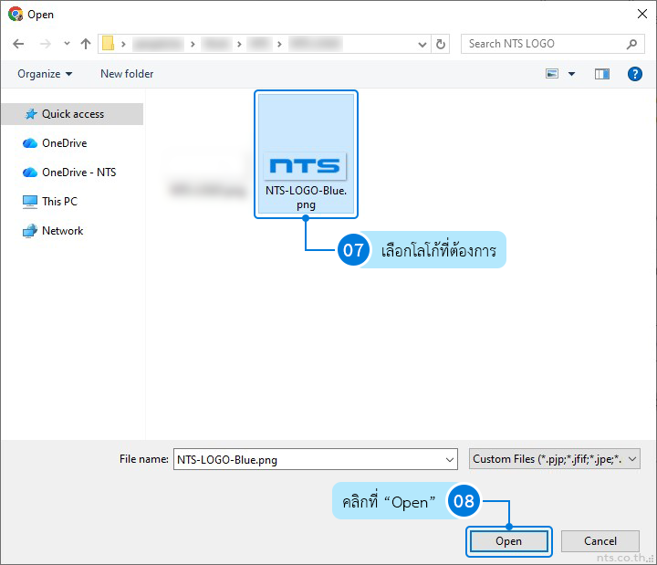Toggle the preview pane
The image size is (657, 565).
click(602, 74)
